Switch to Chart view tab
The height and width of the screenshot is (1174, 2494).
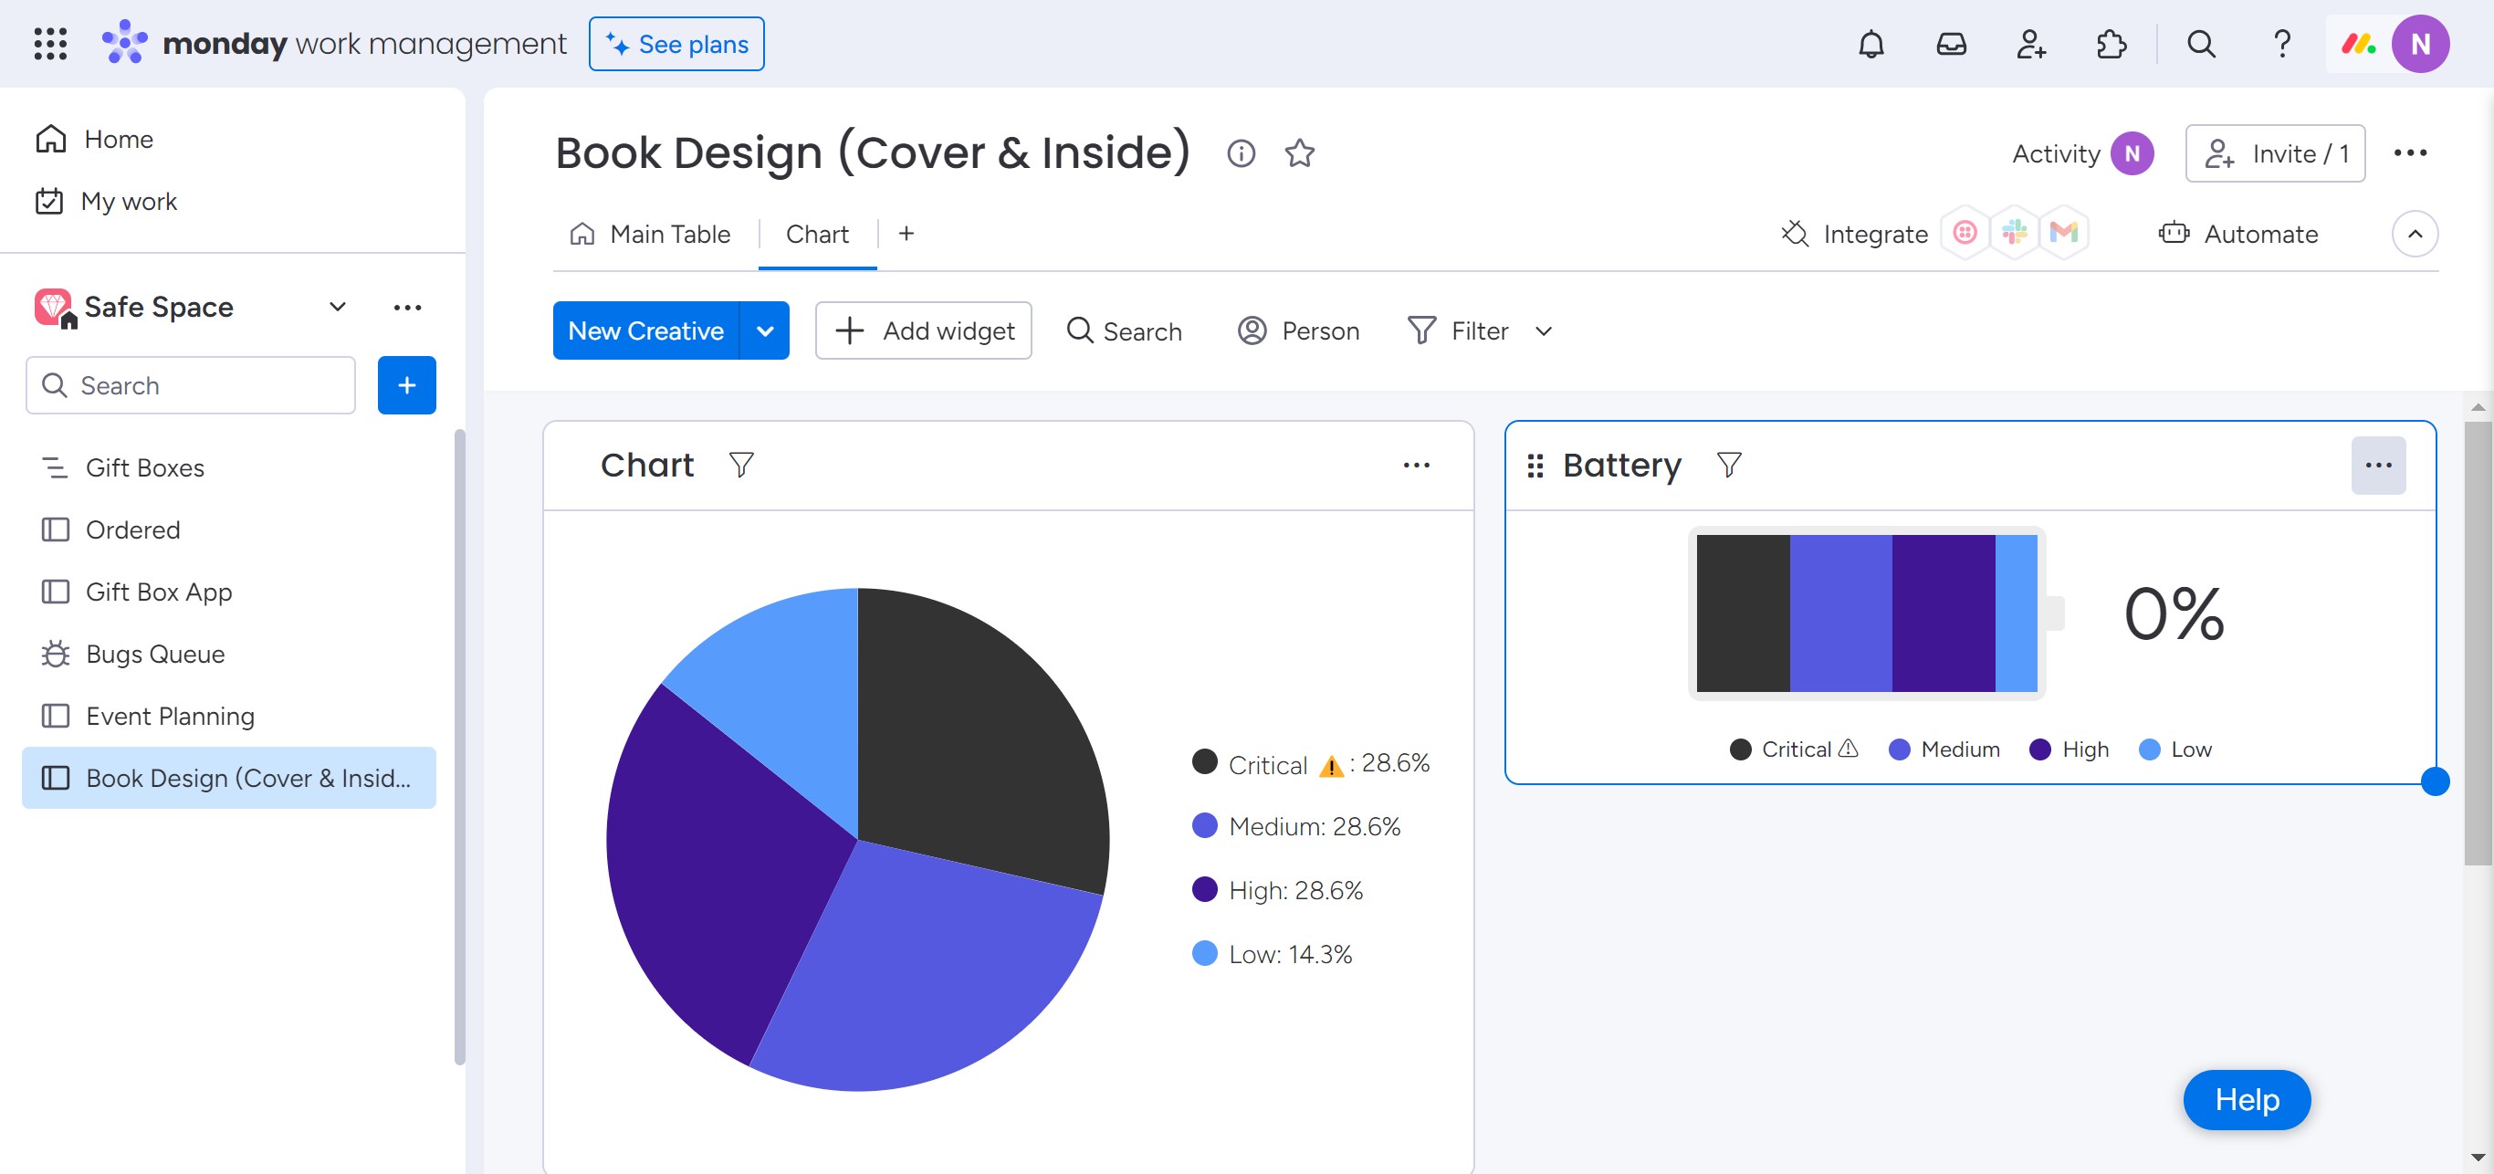[x=817, y=234]
